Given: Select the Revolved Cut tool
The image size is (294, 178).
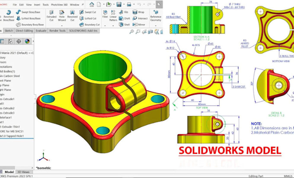Looking at the screenshot, I should [x=72, y=16].
